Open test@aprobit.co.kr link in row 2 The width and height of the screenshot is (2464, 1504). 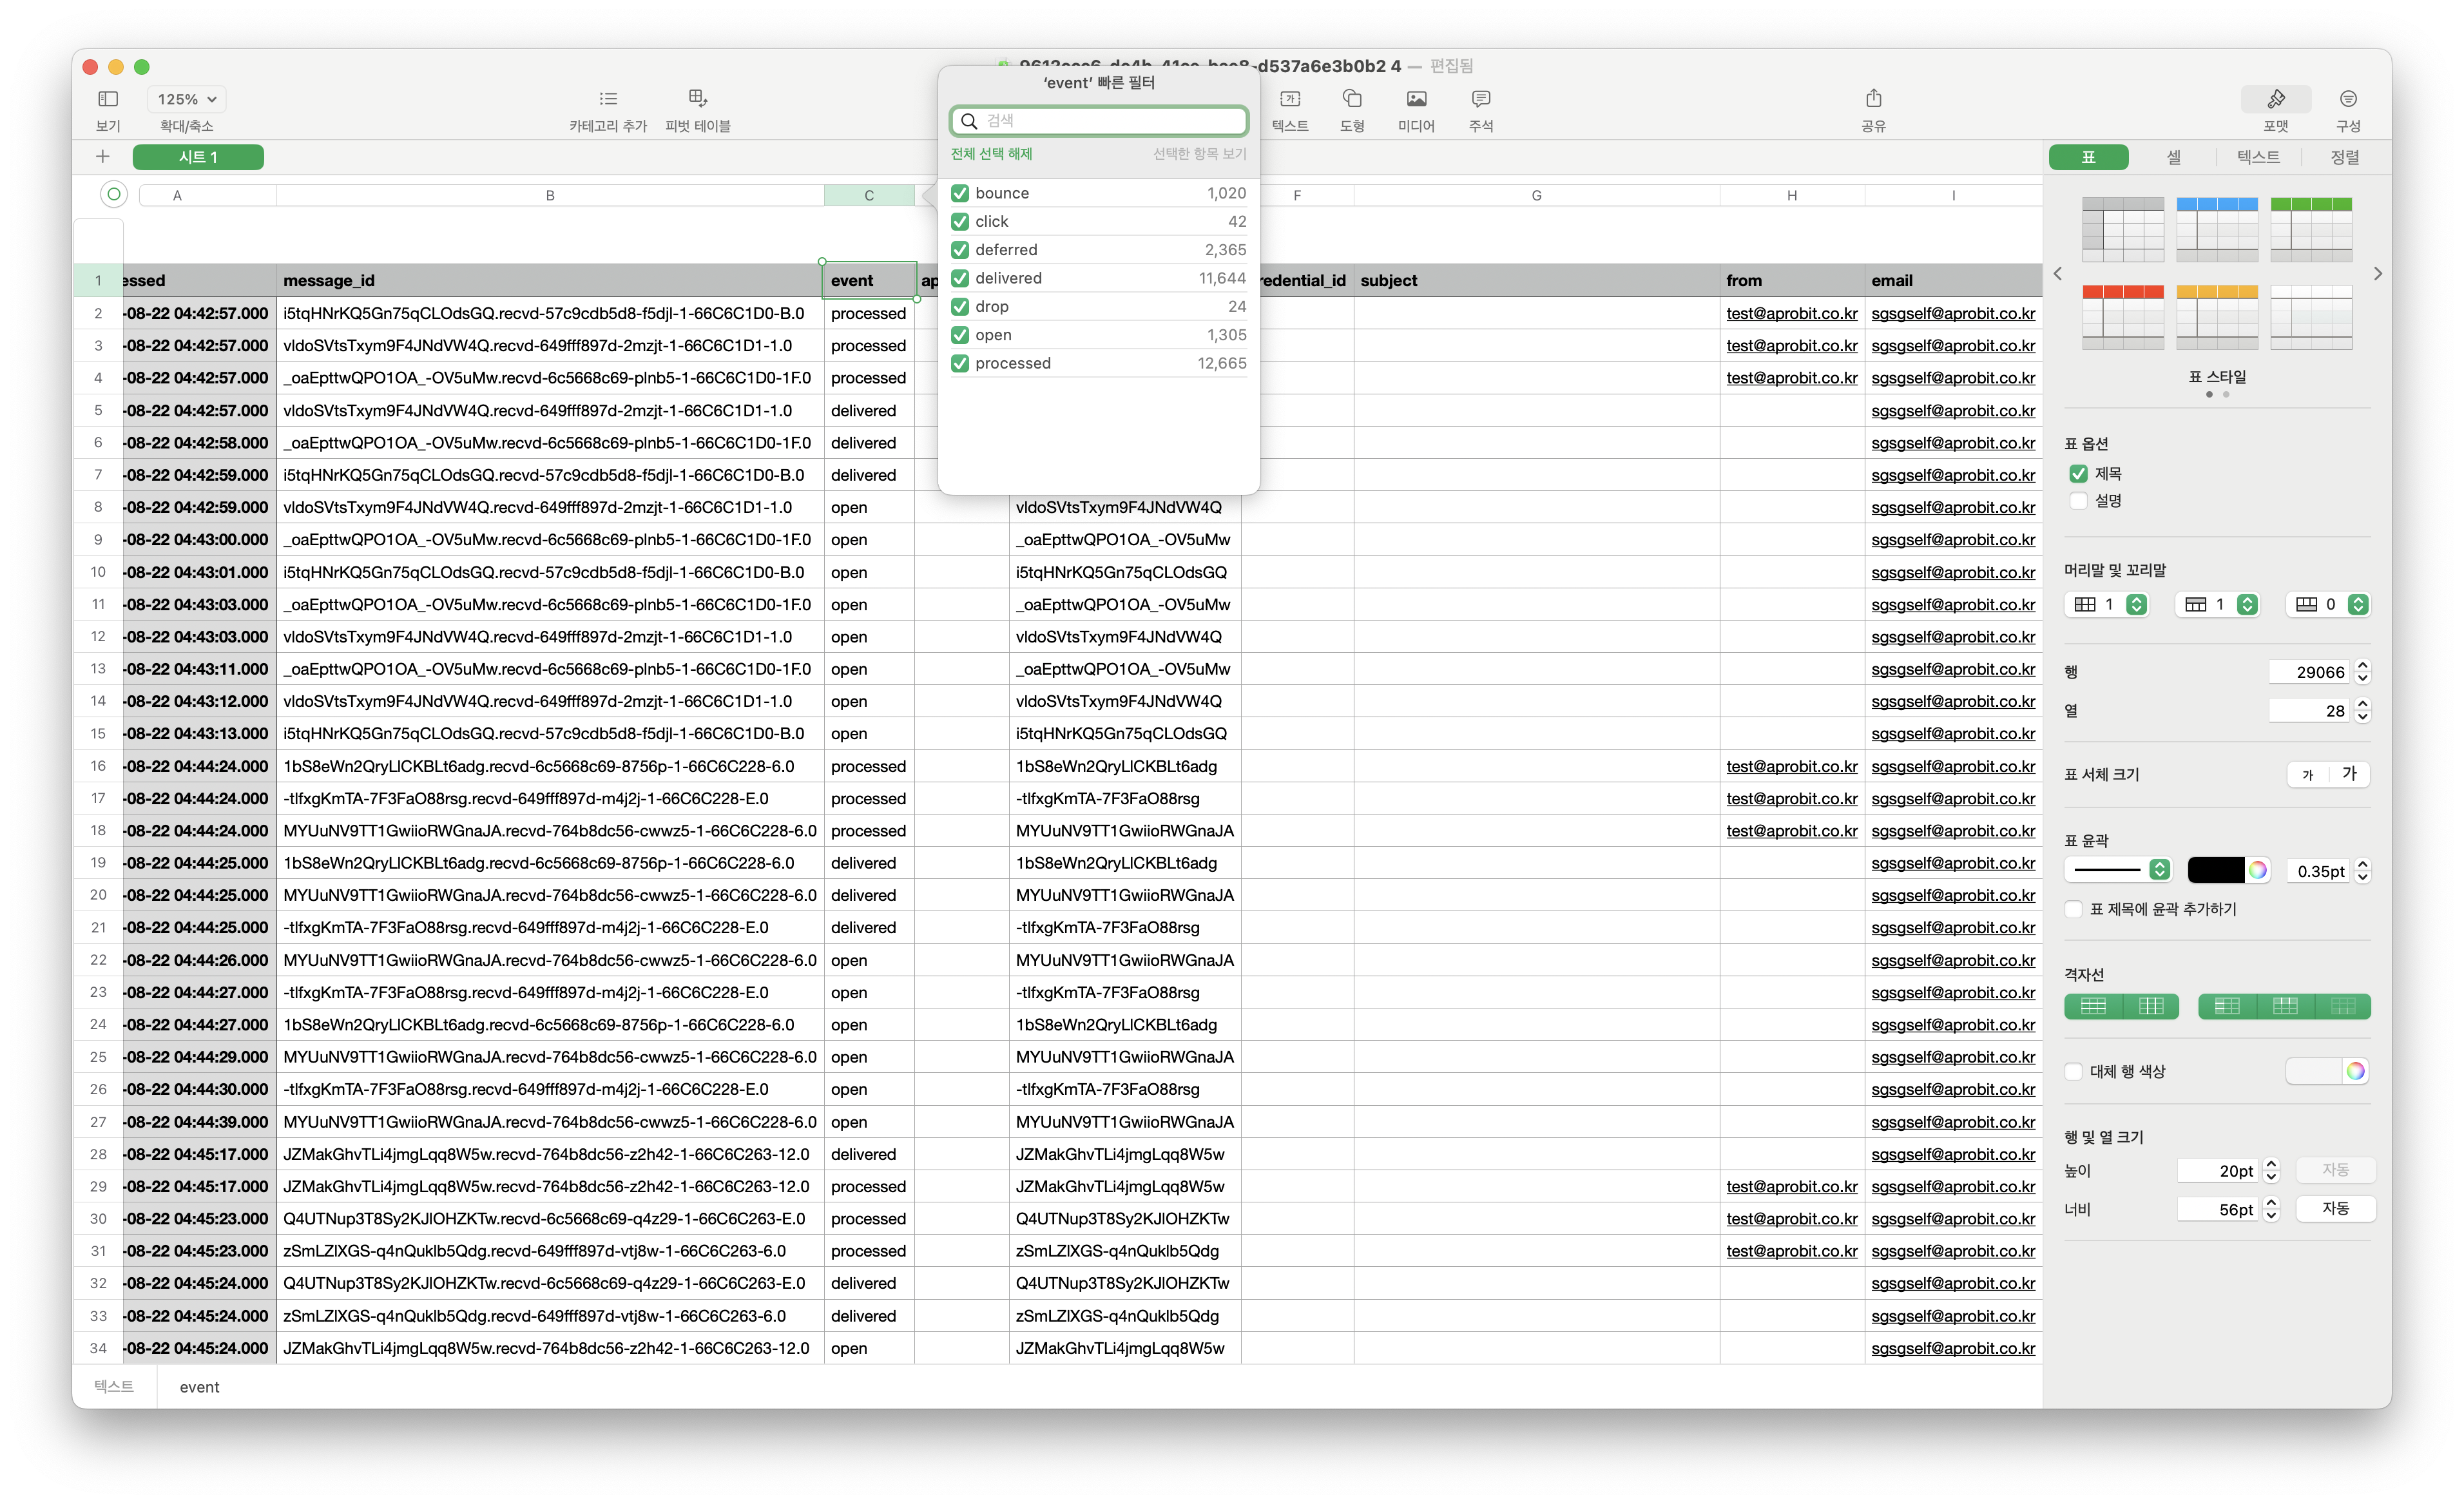tap(1791, 314)
